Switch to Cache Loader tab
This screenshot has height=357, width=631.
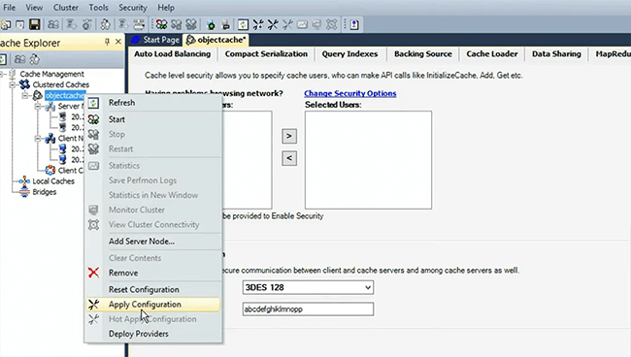click(x=492, y=54)
